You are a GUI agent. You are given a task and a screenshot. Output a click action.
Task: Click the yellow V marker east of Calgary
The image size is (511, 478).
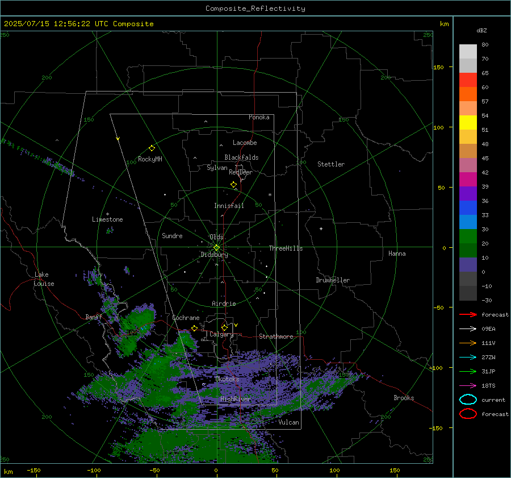(236, 325)
